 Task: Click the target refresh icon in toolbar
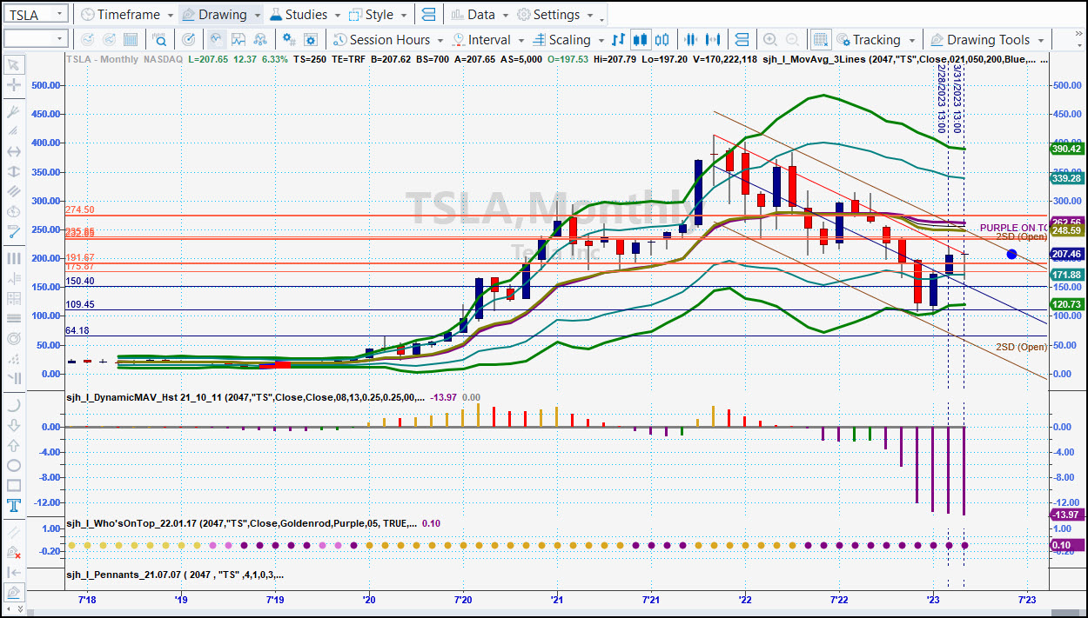(x=189, y=39)
